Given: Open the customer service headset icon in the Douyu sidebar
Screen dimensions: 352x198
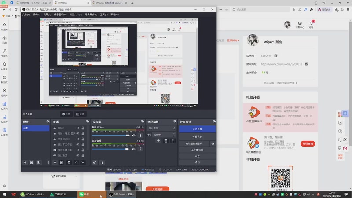Looking at the screenshot, I should coord(340,139).
